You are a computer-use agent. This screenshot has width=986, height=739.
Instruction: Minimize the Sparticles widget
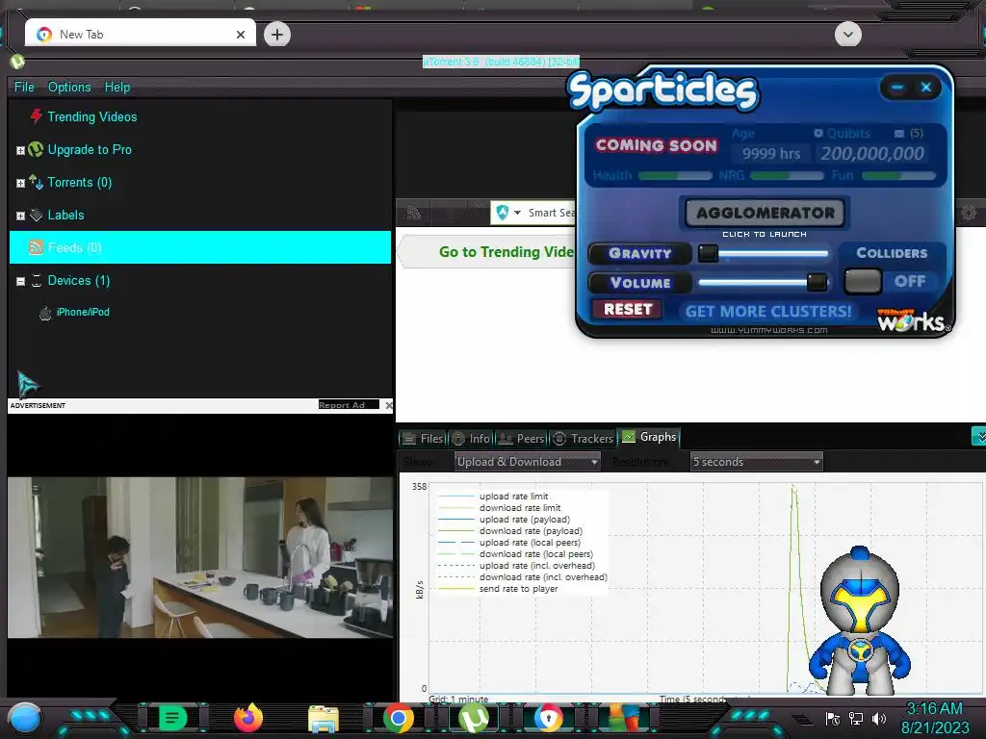coord(897,87)
